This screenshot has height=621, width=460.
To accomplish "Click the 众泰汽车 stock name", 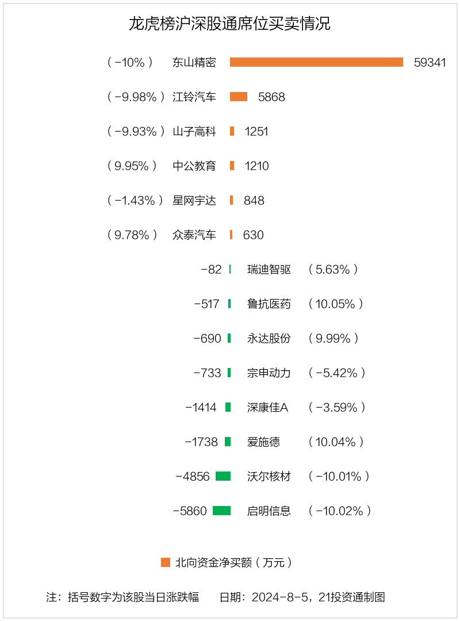I will pyautogui.click(x=194, y=235).
